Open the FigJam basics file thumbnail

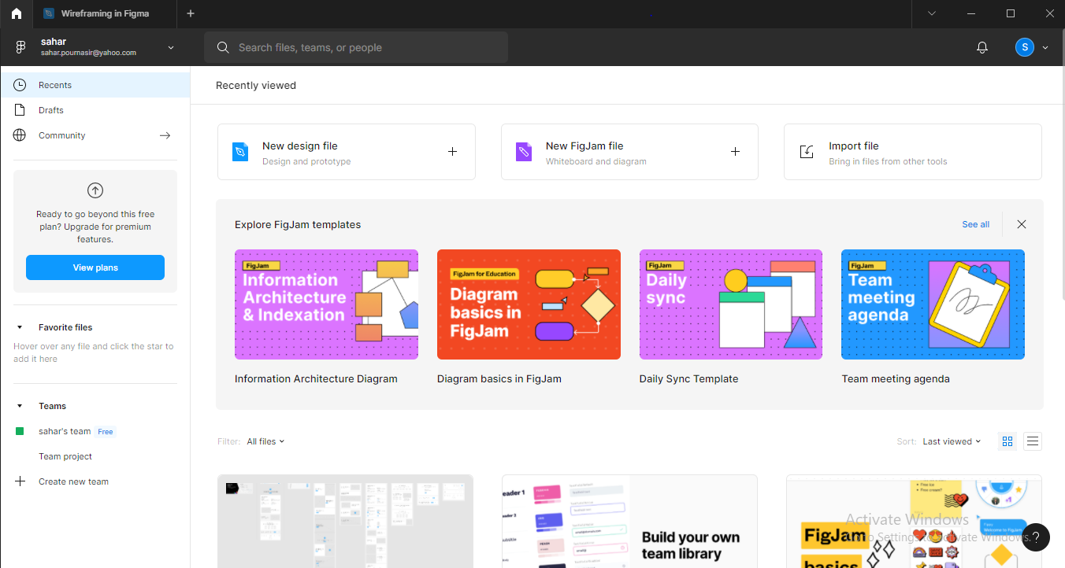tap(914, 521)
